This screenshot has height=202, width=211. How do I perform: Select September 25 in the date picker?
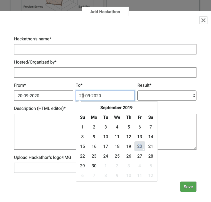click(x=117, y=156)
